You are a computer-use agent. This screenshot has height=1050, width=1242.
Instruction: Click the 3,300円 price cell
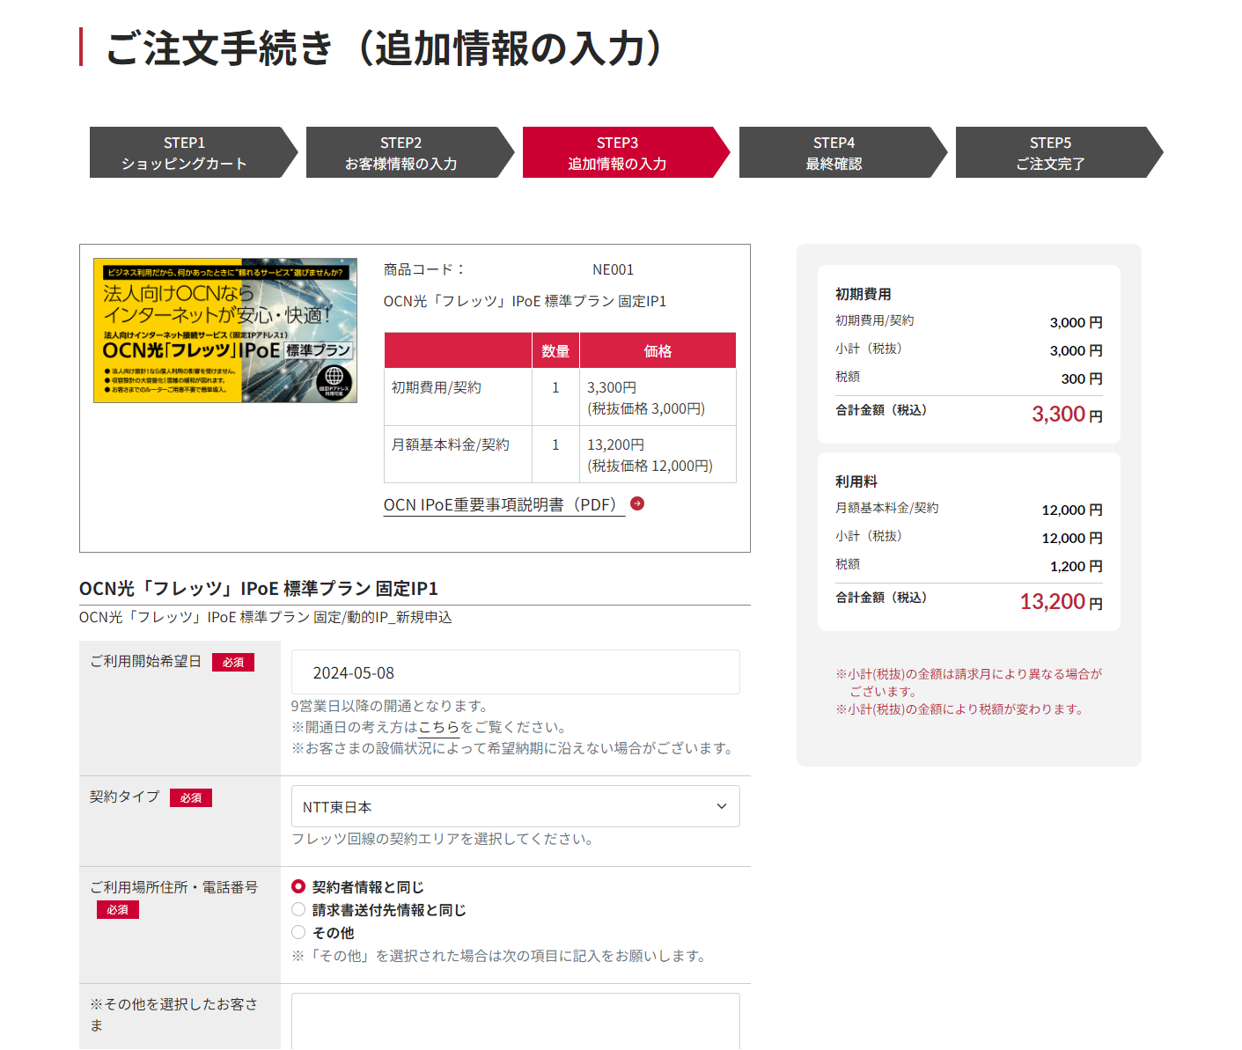658,397
